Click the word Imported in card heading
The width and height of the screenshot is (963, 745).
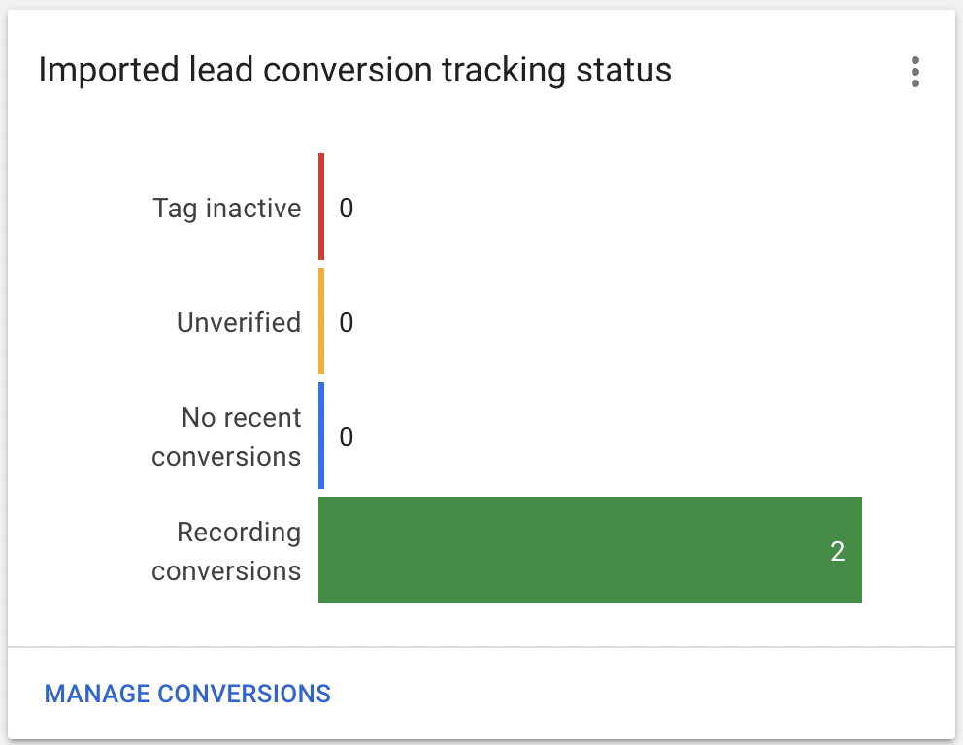tap(109, 71)
